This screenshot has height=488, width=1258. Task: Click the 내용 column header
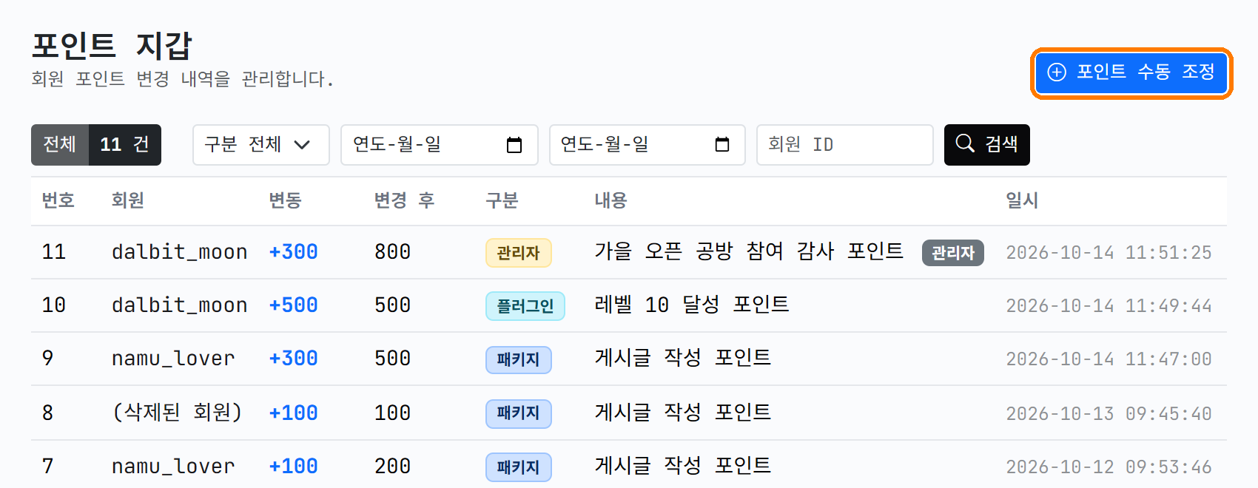pos(610,200)
